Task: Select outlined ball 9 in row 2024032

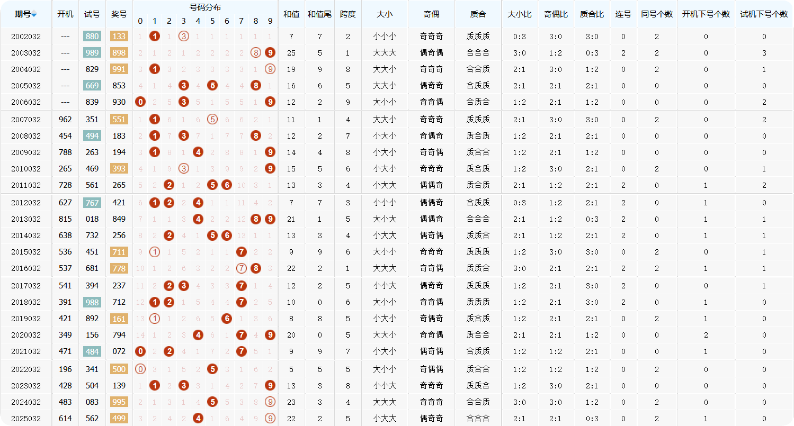Action: pos(270,402)
